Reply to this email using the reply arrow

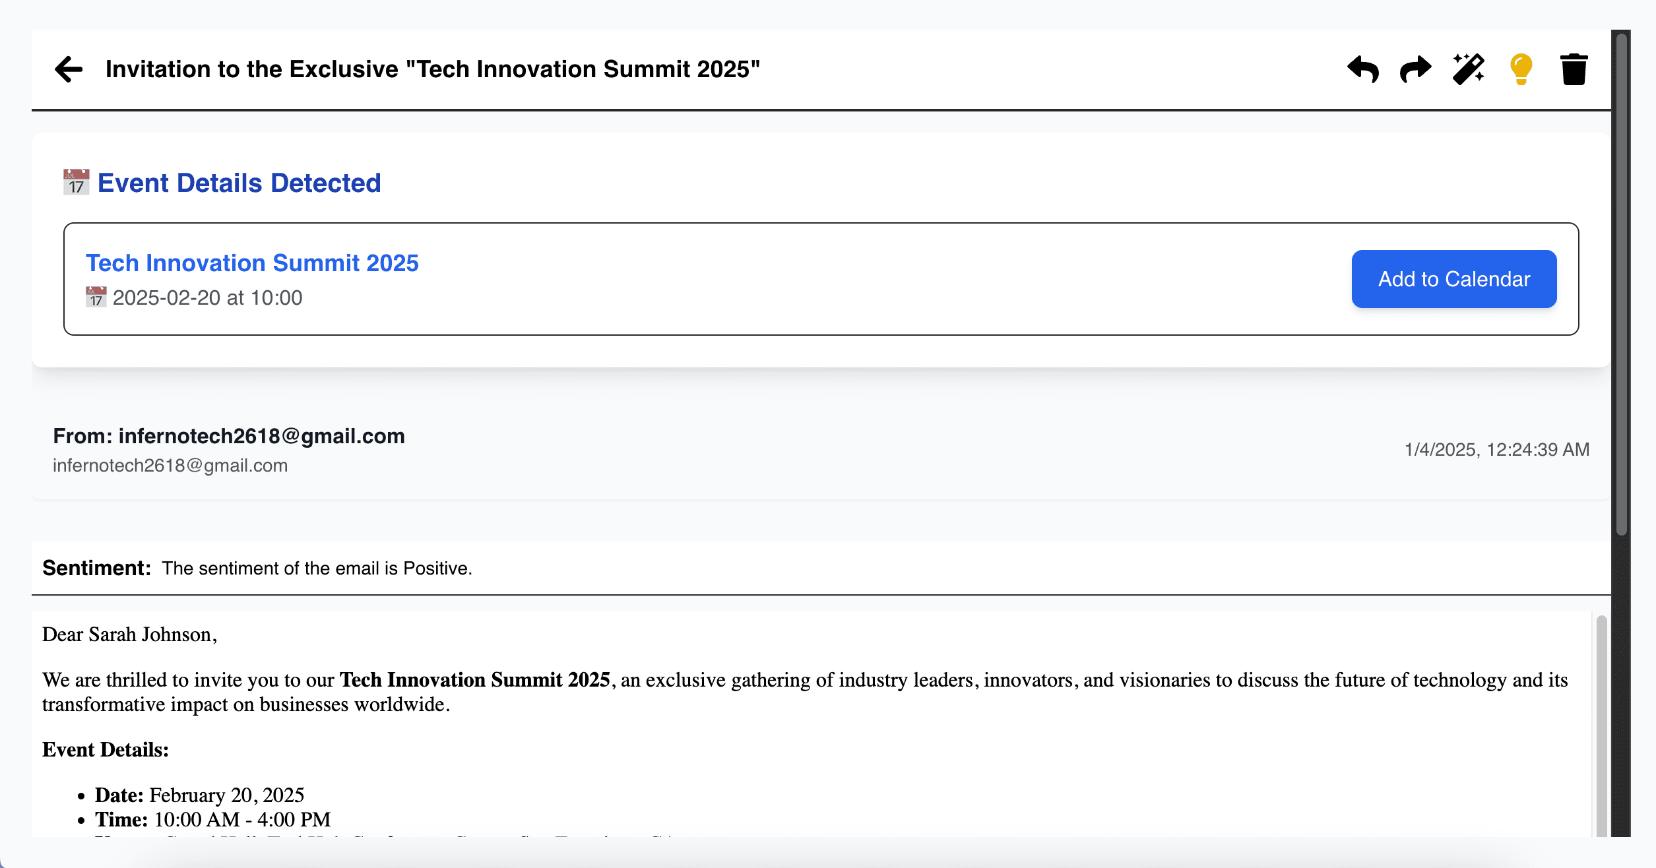coord(1363,69)
